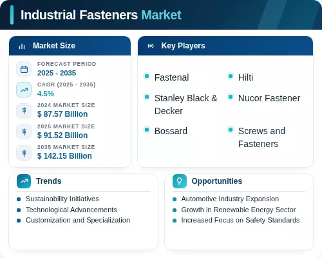
Task: Click the Automotive Industry Expansion text
Action: (x=230, y=199)
